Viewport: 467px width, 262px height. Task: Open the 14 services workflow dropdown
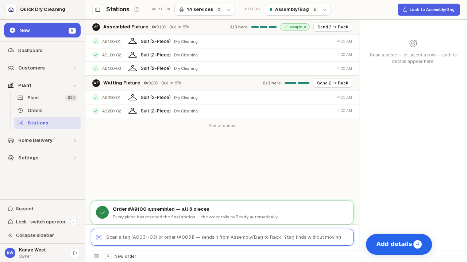[205, 9]
